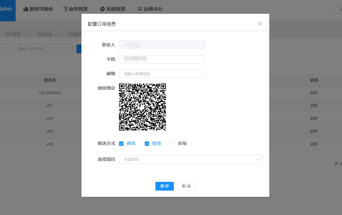Click the WeChat binding QR code
Viewport: 342px width, 215px height.
(142, 107)
